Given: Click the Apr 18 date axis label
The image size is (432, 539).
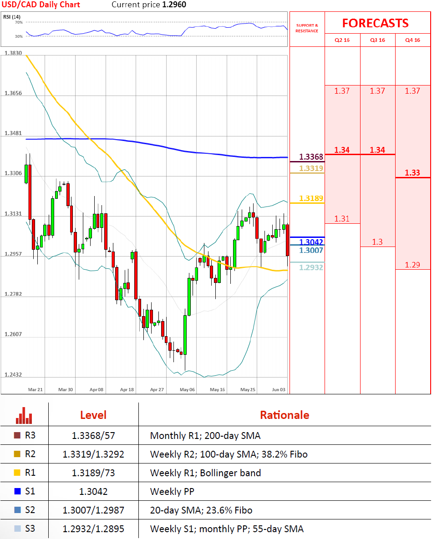Looking at the screenshot, I should (x=127, y=389).
